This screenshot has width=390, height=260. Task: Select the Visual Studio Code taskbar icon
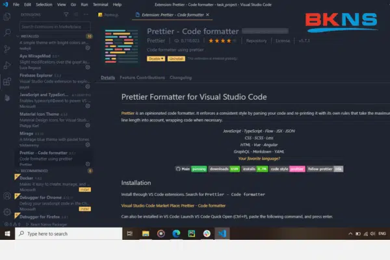click(x=222, y=233)
